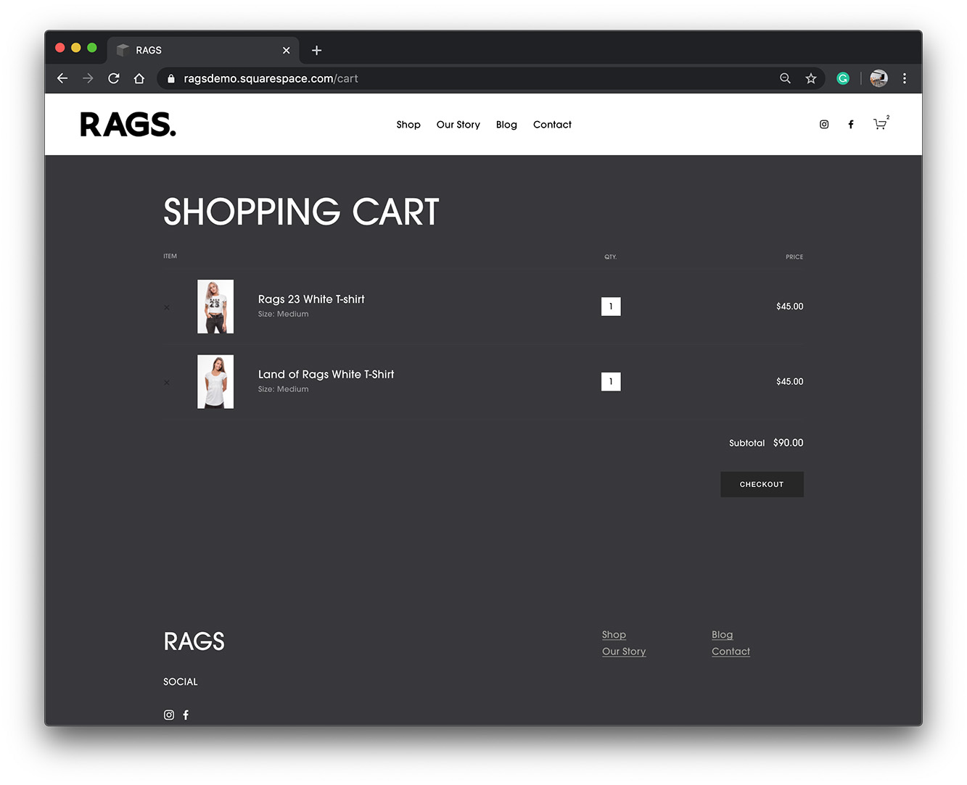Edit quantity for Land of Rags T-Shirt

(611, 382)
